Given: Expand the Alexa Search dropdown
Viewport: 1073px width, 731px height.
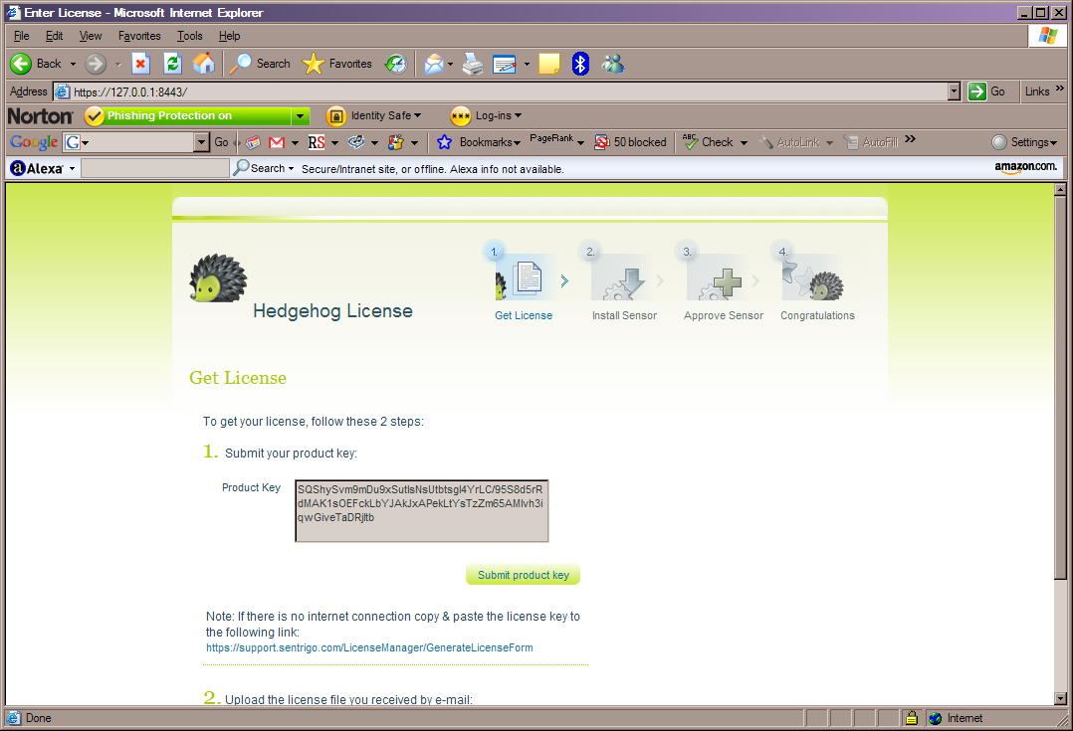Looking at the screenshot, I should 291,168.
